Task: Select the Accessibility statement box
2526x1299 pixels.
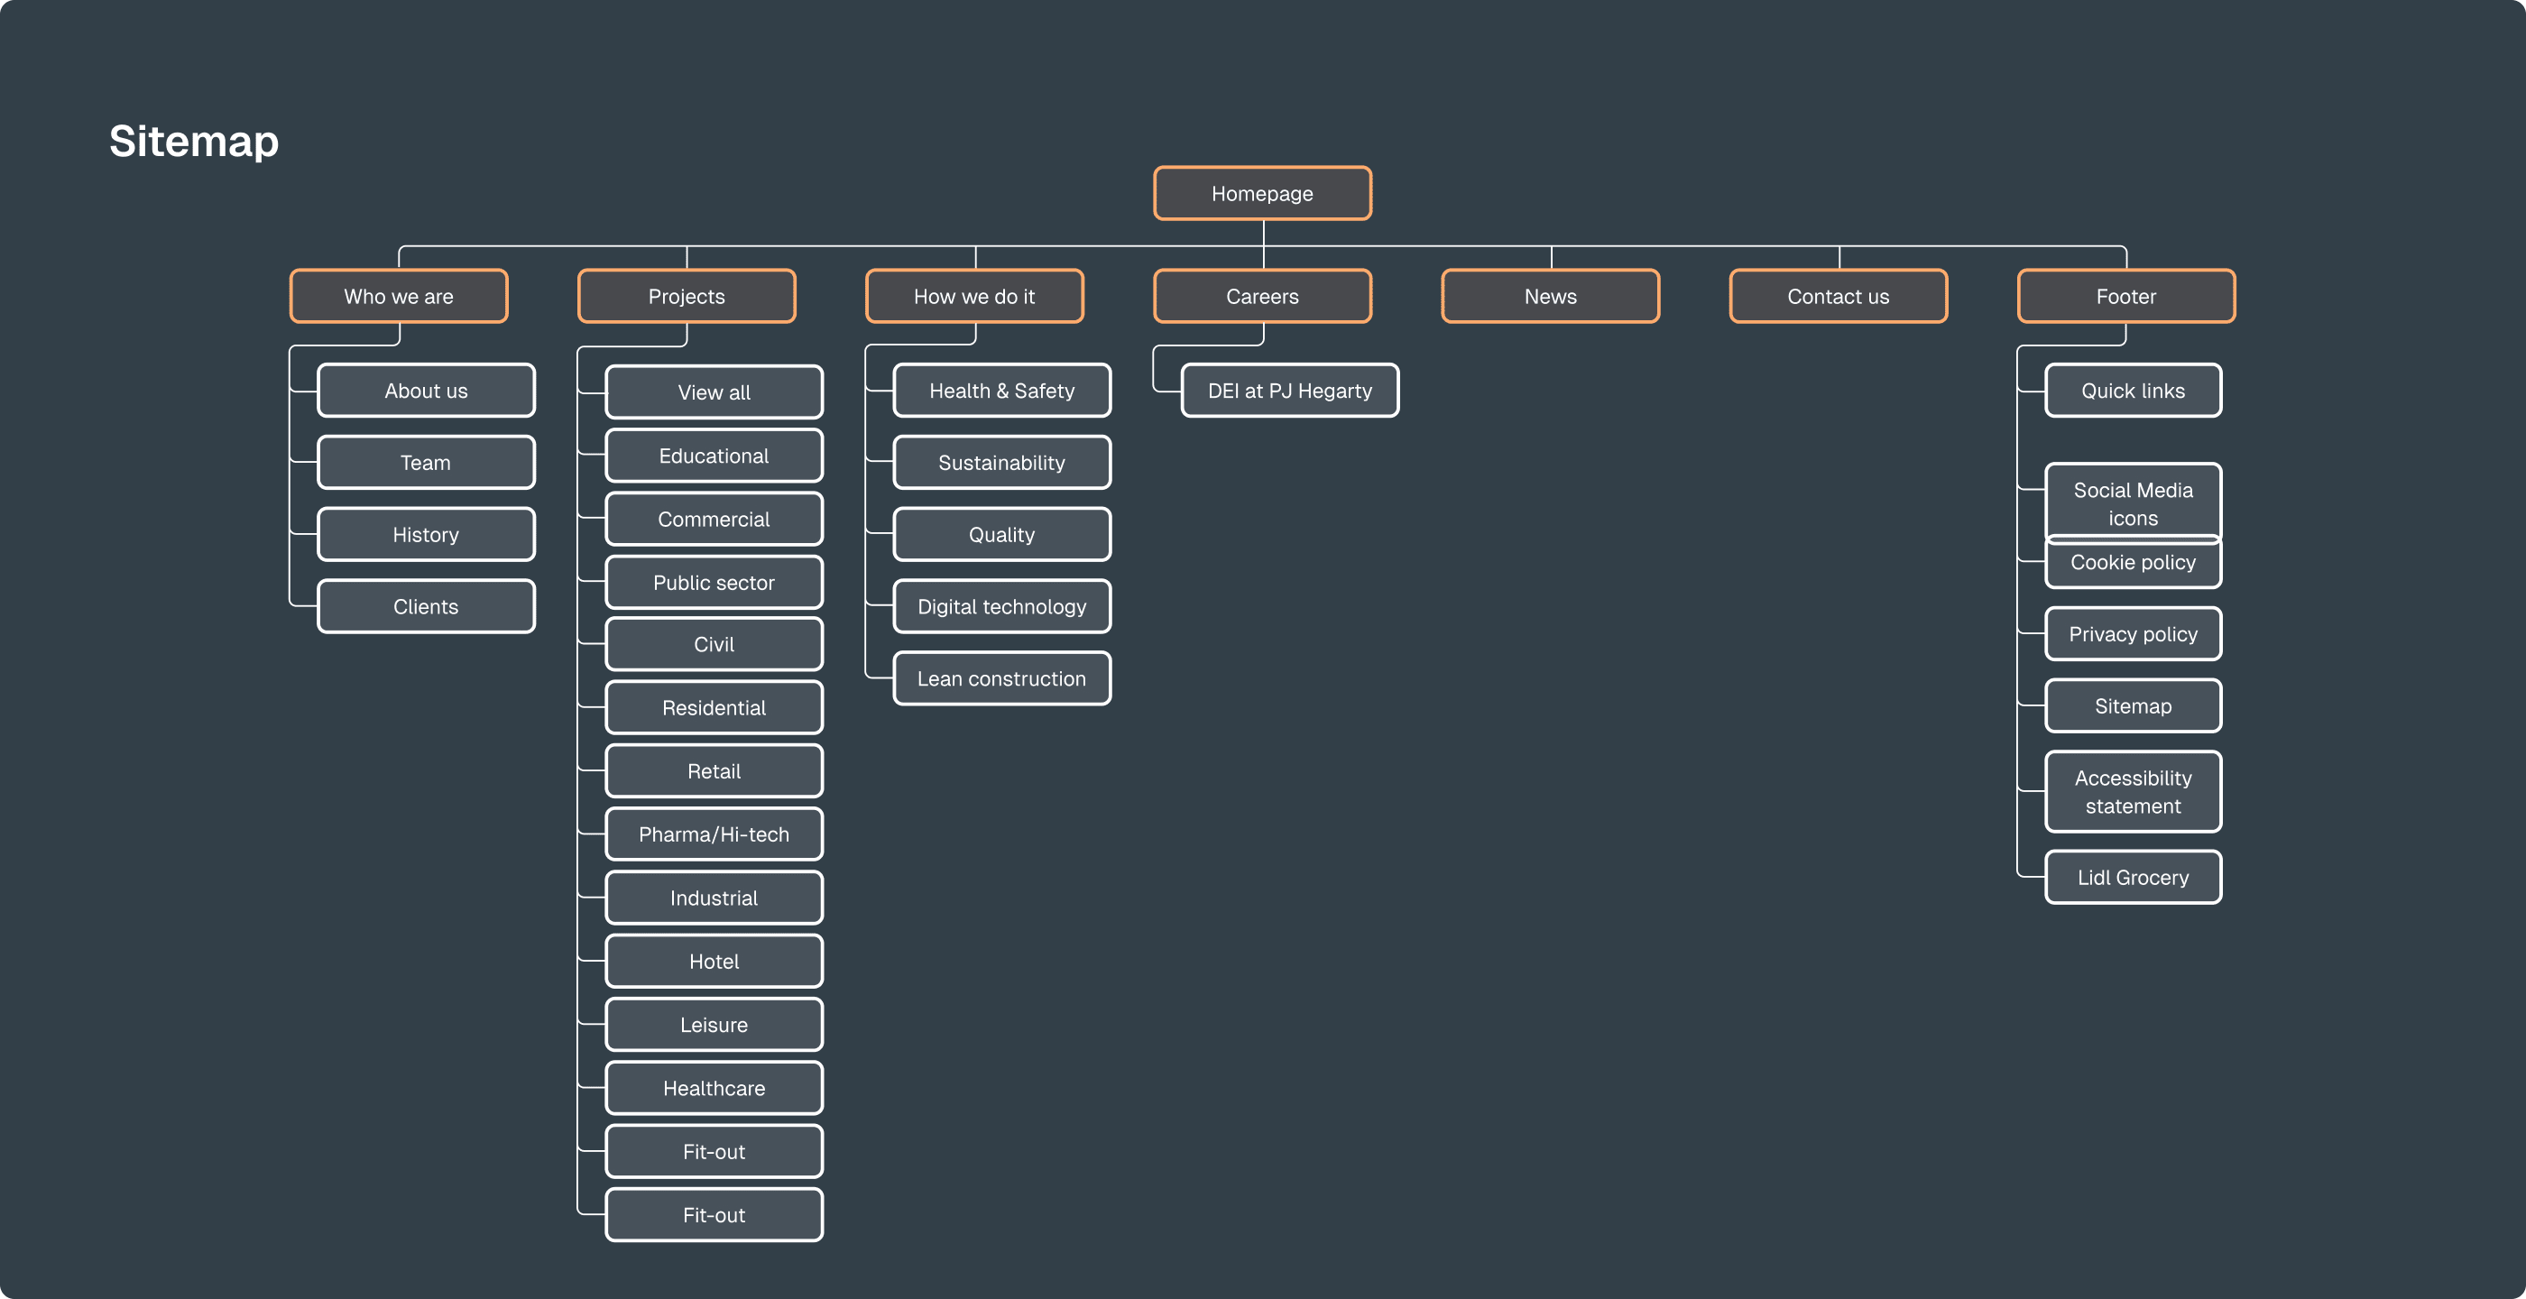Action: coord(2133,791)
